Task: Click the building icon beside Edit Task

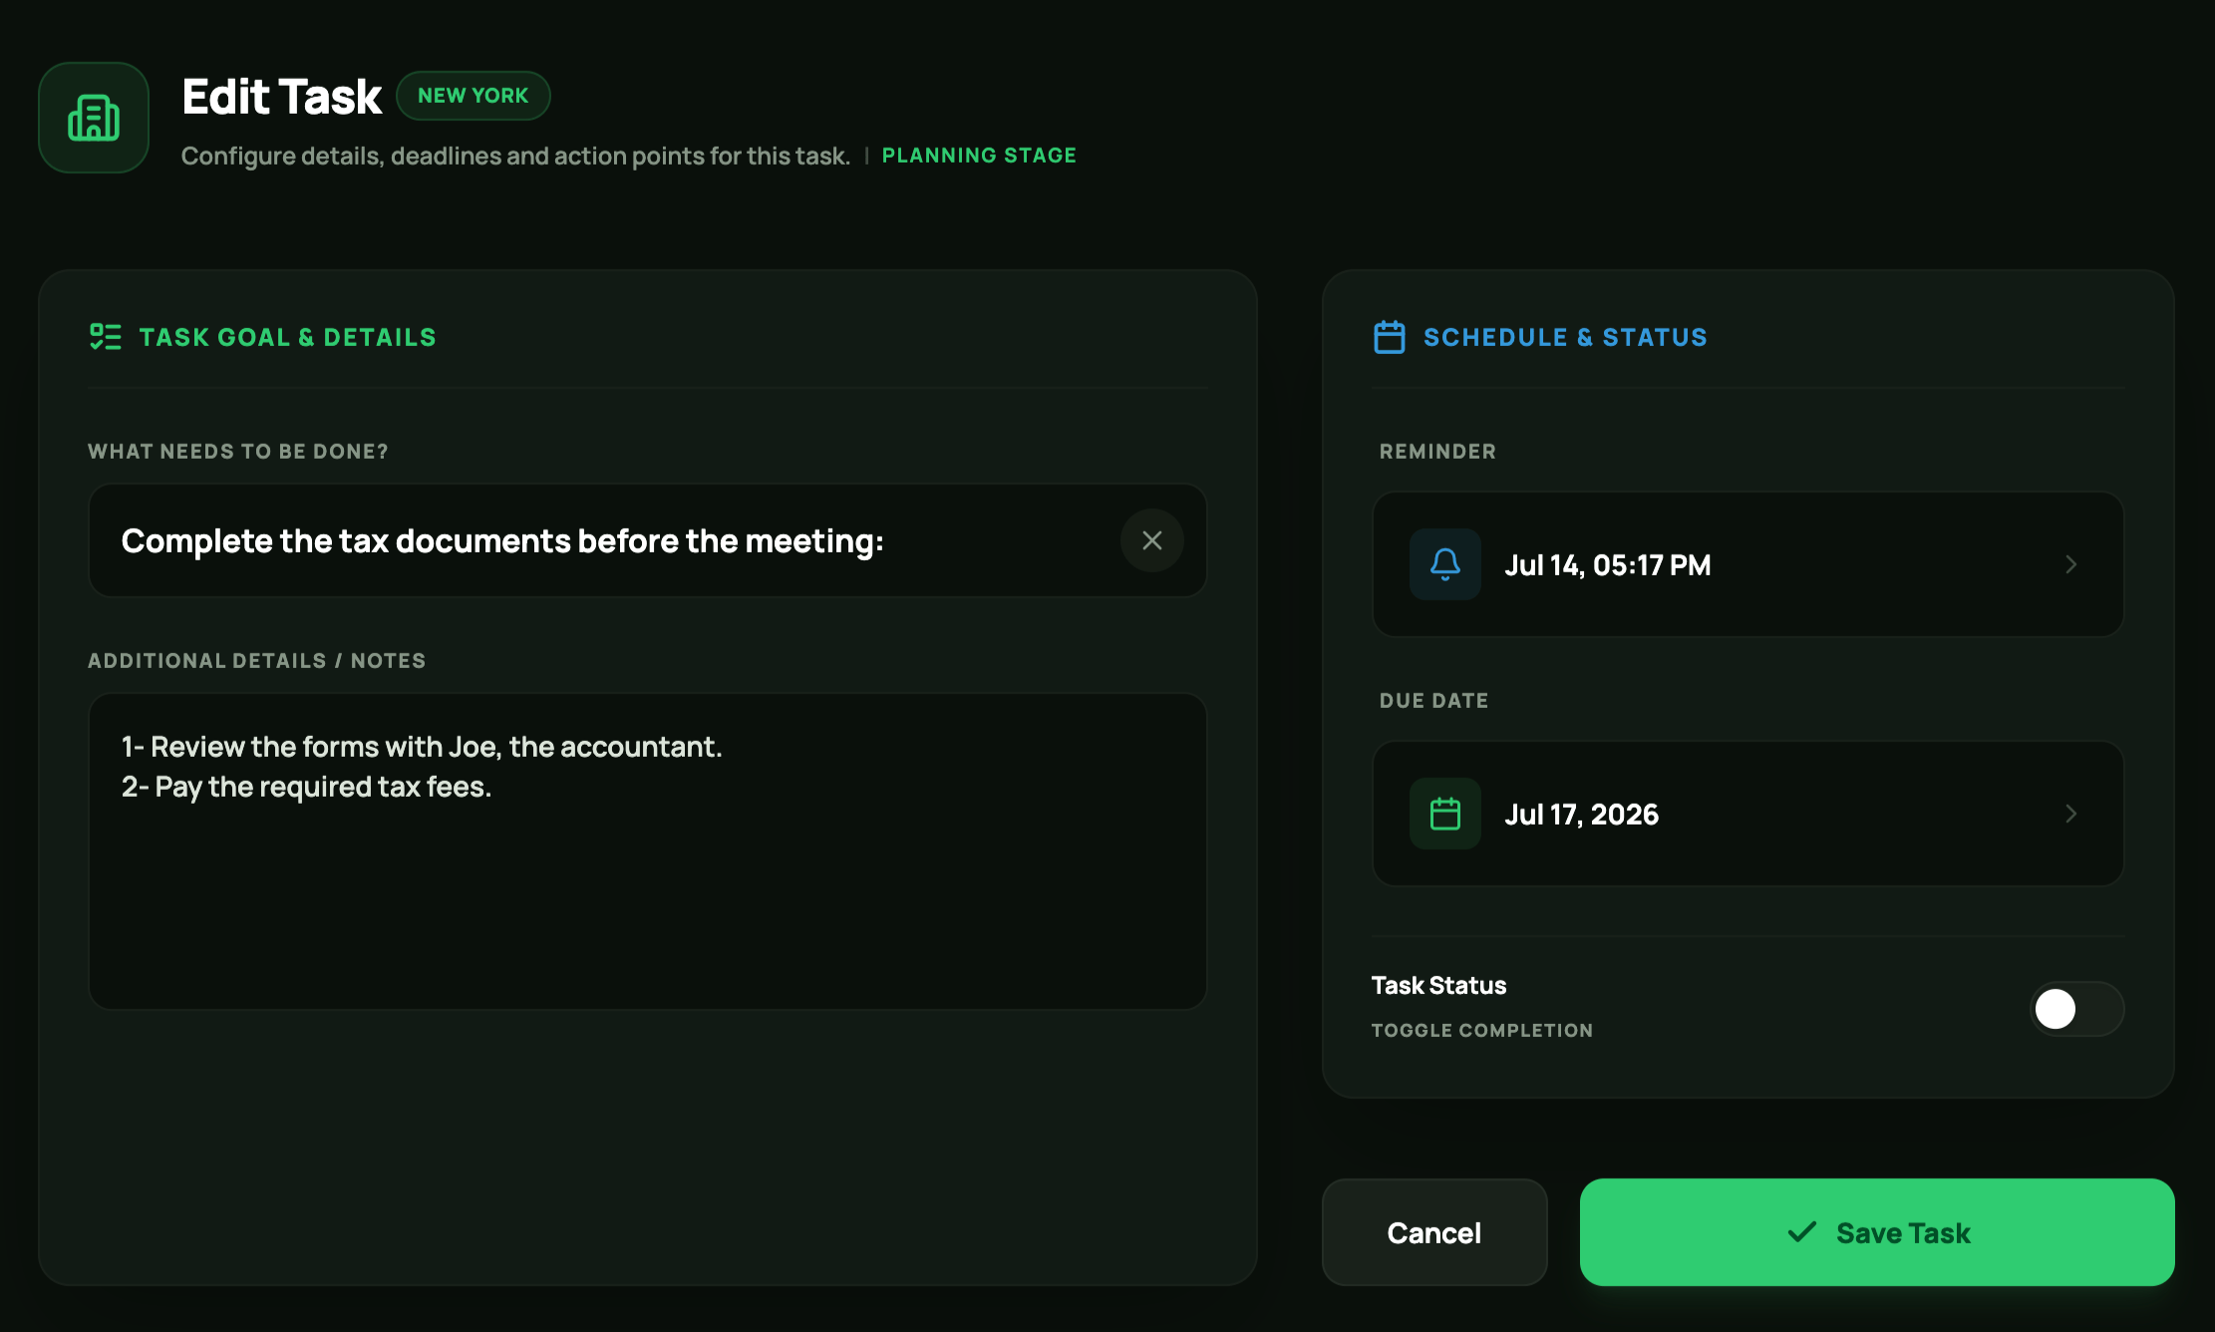Action: pos(94,118)
